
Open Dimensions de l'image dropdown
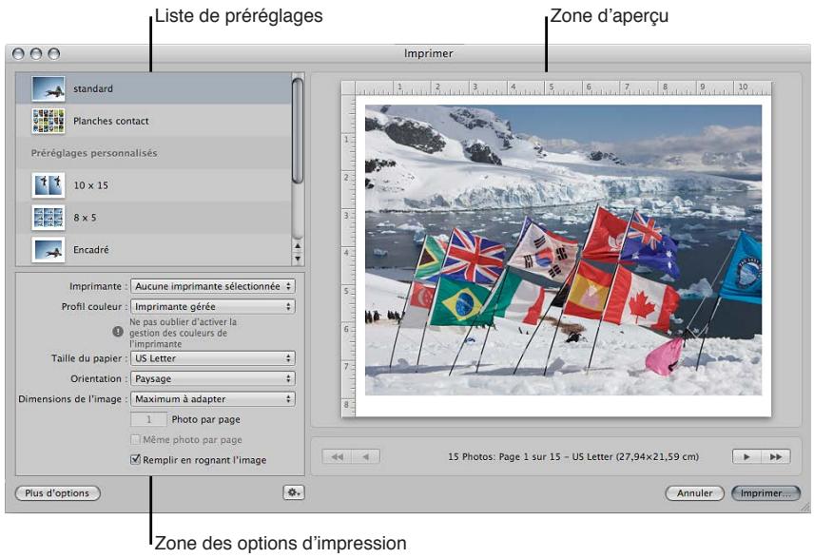(x=213, y=399)
